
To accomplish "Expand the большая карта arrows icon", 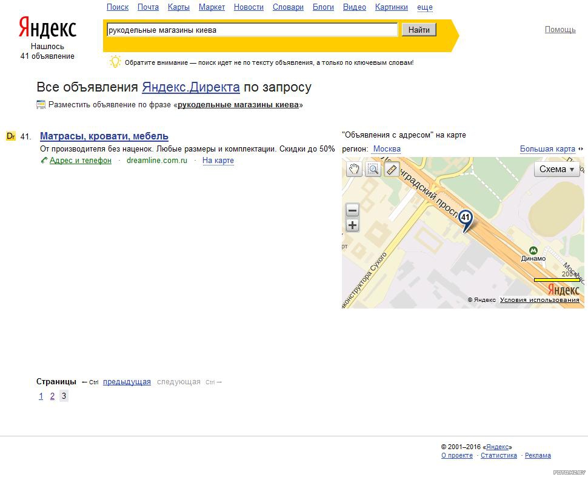I will point(581,149).
